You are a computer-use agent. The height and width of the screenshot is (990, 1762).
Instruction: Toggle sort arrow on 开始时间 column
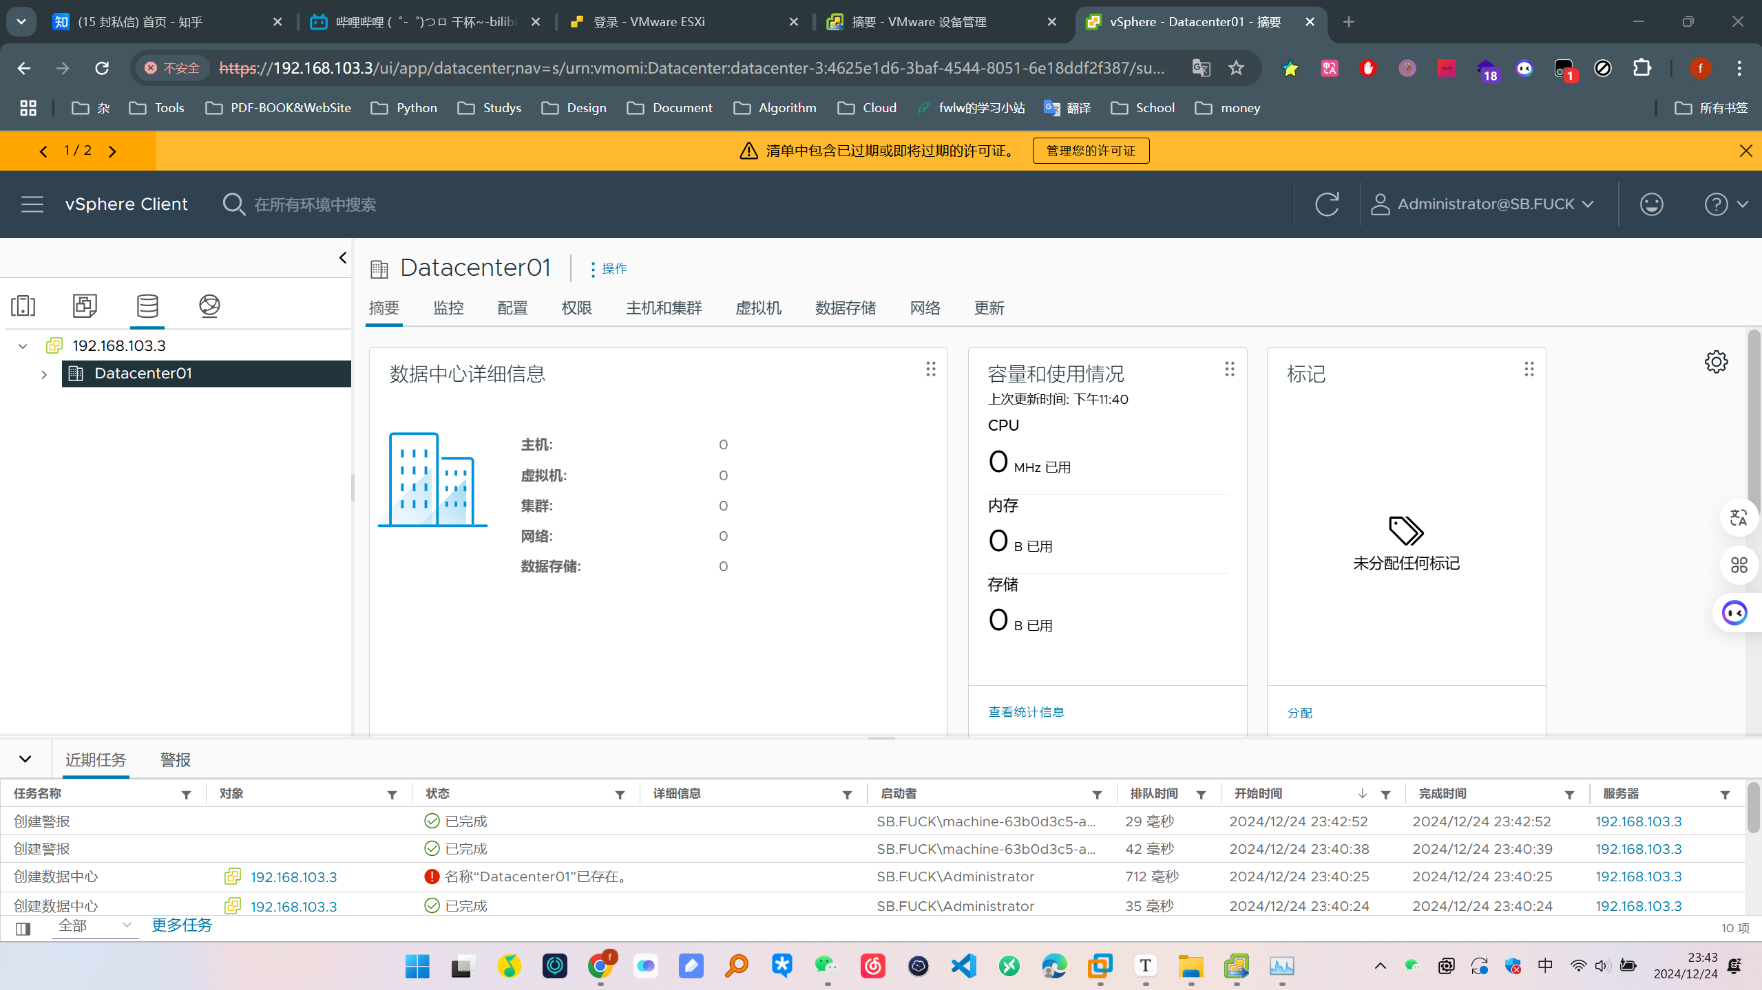[x=1362, y=794]
